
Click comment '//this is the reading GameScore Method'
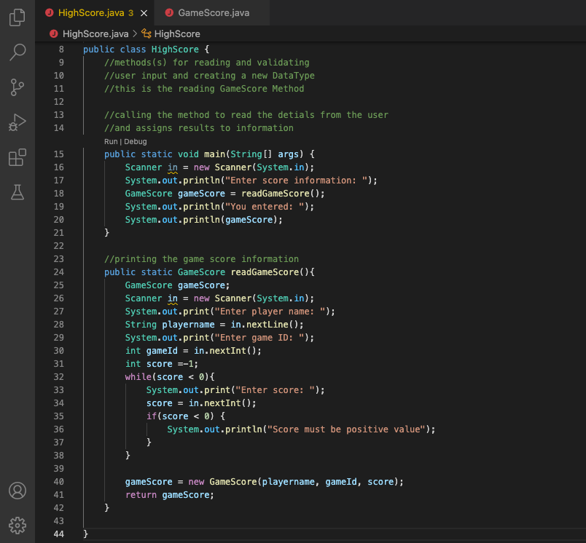click(204, 89)
